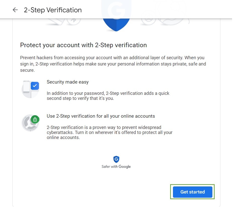Viewport: 234px width, 207px height.
Task: Click the 'Google' word in Safer with Google
Action: (x=125, y=167)
